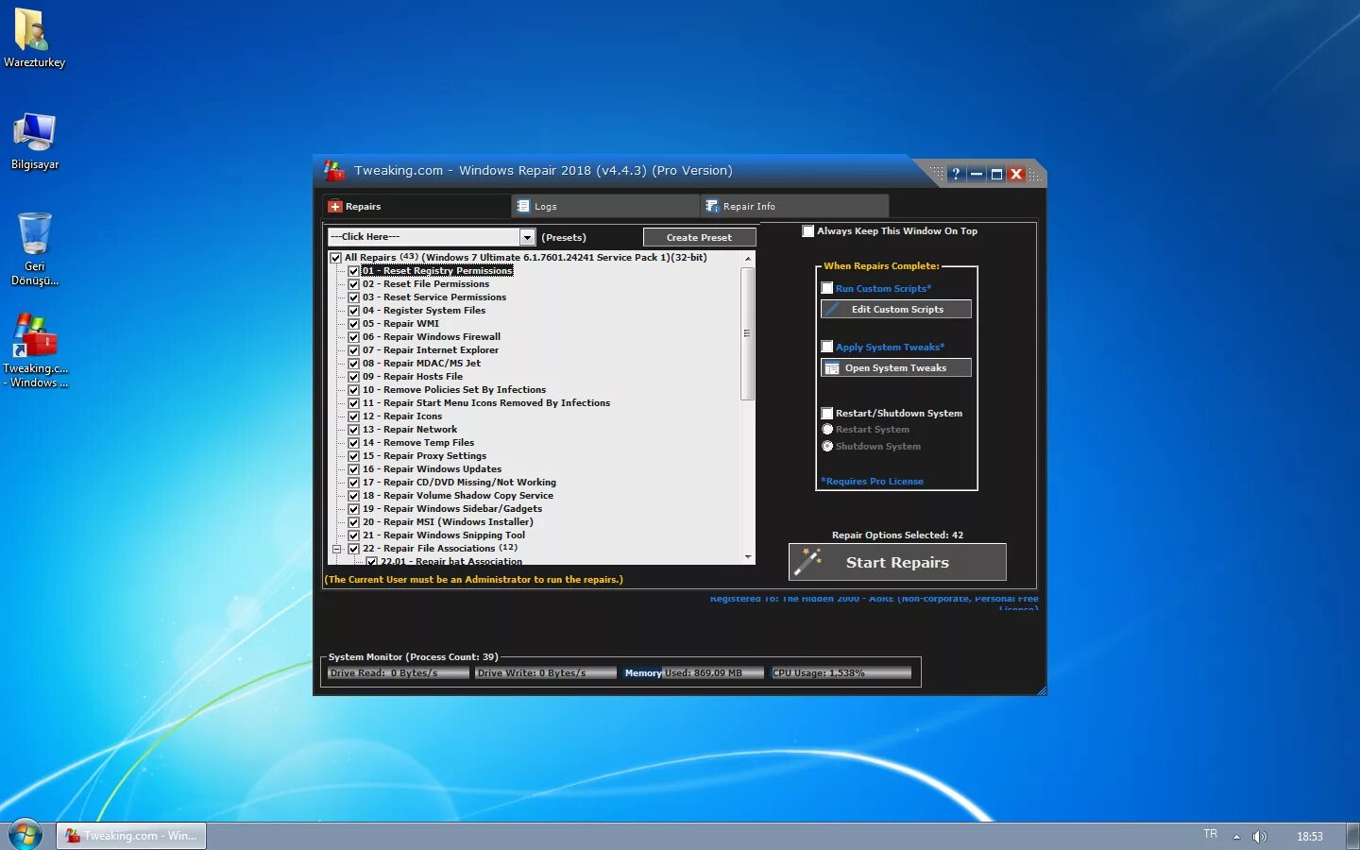
Task: Open the Warezturkey folder icon
Action: click(x=33, y=31)
